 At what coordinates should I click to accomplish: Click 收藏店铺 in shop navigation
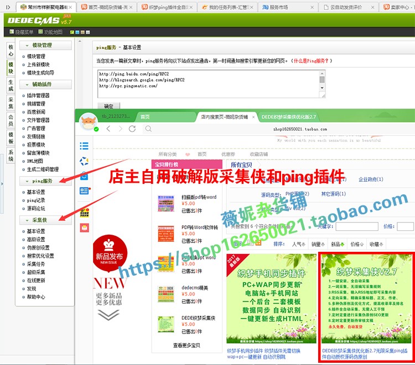259,154
